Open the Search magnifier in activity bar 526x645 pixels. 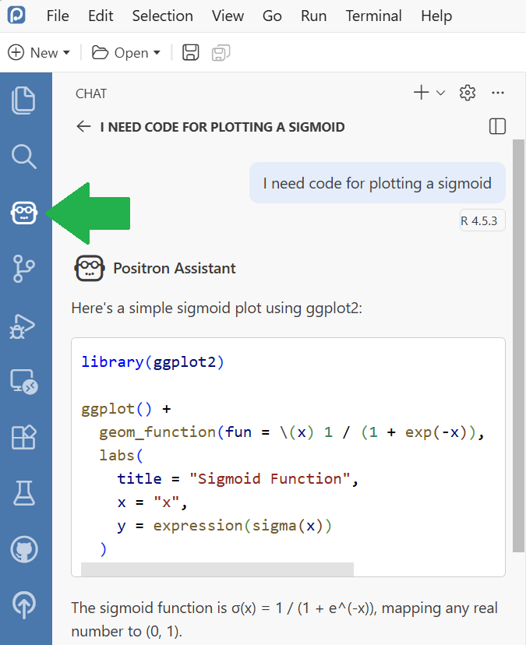click(24, 156)
